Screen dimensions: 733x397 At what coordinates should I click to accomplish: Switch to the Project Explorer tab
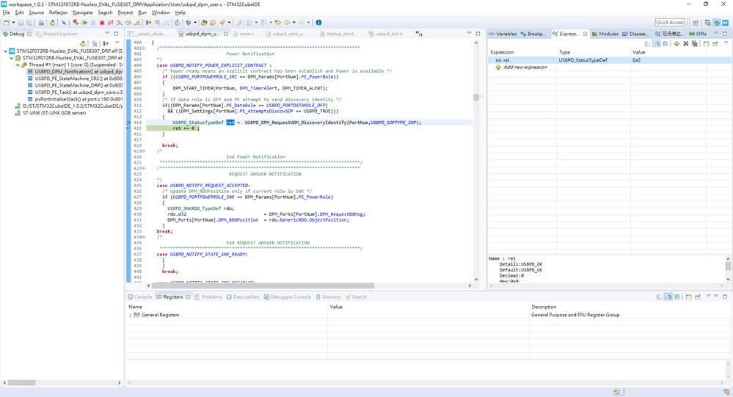click(57, 34)
